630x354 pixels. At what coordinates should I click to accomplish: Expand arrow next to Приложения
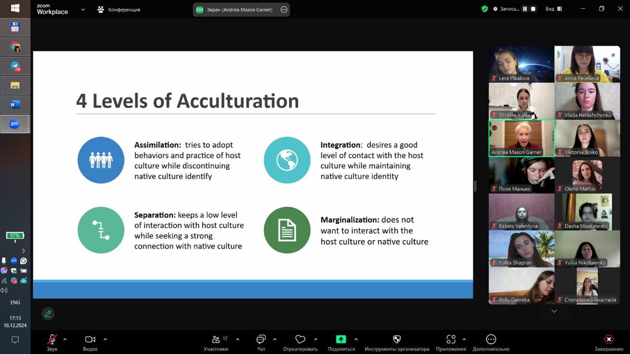[x=464, y=339]
